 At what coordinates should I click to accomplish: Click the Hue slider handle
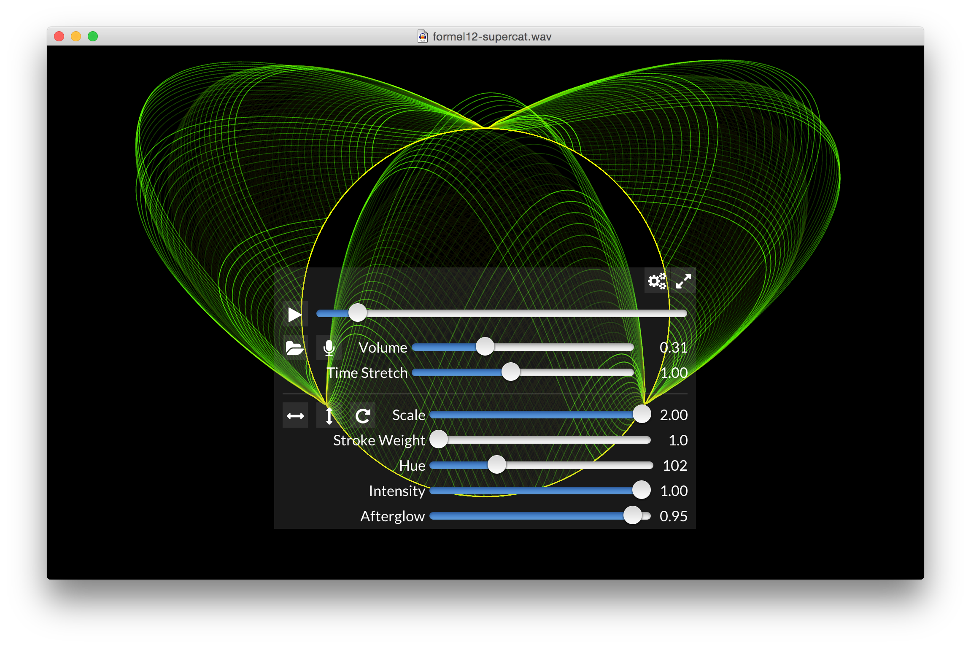click(x=496, y=465)
